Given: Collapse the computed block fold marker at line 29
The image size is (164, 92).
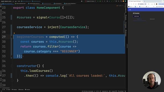Looking at the screenshot, I should 12,37.
